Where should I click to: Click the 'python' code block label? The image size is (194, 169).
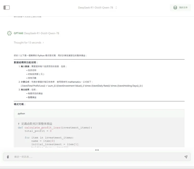pyautogui.click(x=21, y=114)
